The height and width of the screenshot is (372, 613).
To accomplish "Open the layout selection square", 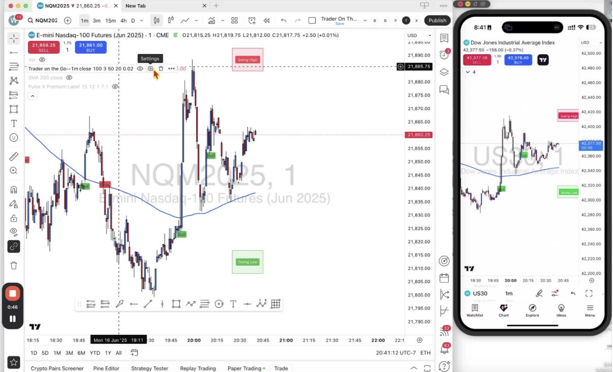I will tap(312, 20).
